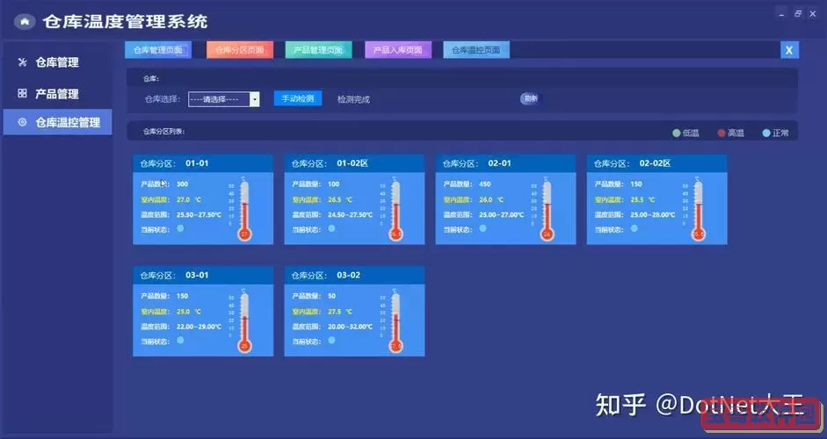Open the 产品管理 sidebar menu
This screenshot has height=439, width=827.
coord(56,94)
